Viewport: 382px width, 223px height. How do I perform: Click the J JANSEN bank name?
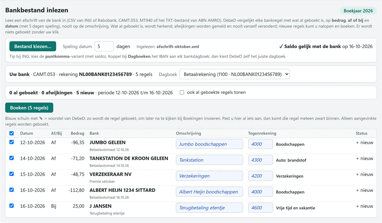pyautogui.click(x=100, y=206)
